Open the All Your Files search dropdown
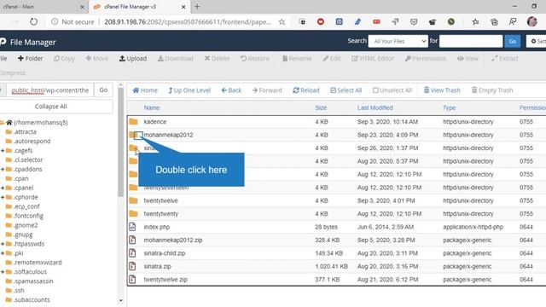 pos(398,41)
